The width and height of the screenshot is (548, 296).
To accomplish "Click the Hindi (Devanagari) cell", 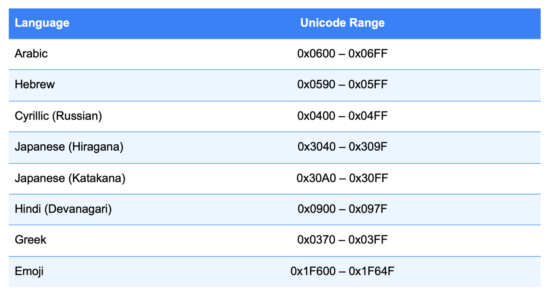I will coord(63,209).
